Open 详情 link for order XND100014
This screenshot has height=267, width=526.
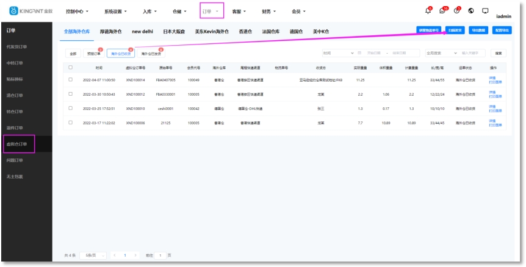pyautogui.click(x=492, y=77)
